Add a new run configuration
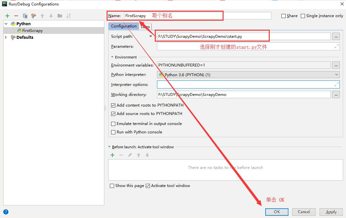Screen dimensions: 346x218 tap(7, 16)
